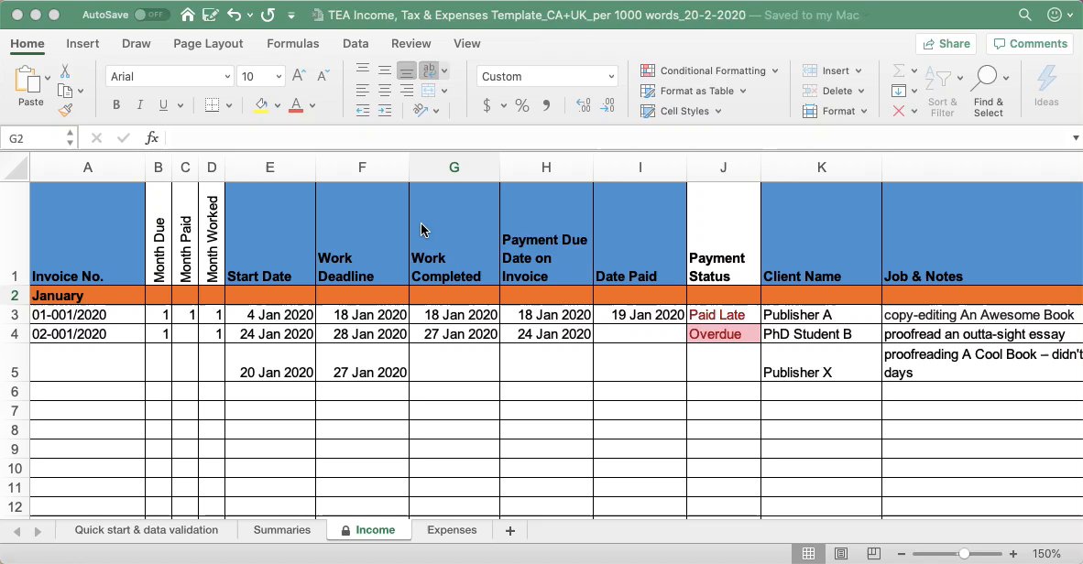Screen dimensions: 1083x564
Task: Apply red font color
Action: coord(296,105)
